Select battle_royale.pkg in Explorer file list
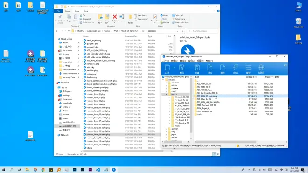This screenshot has height=173, width=308. click(94, 41)
